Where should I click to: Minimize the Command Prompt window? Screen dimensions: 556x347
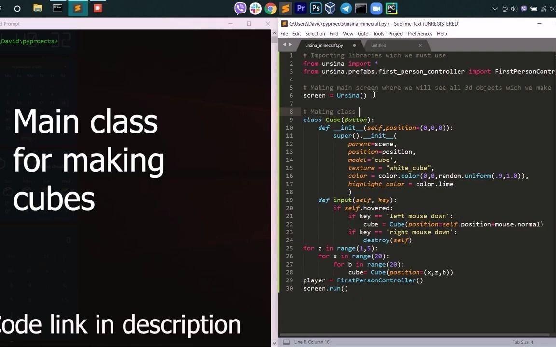[230, 23]
